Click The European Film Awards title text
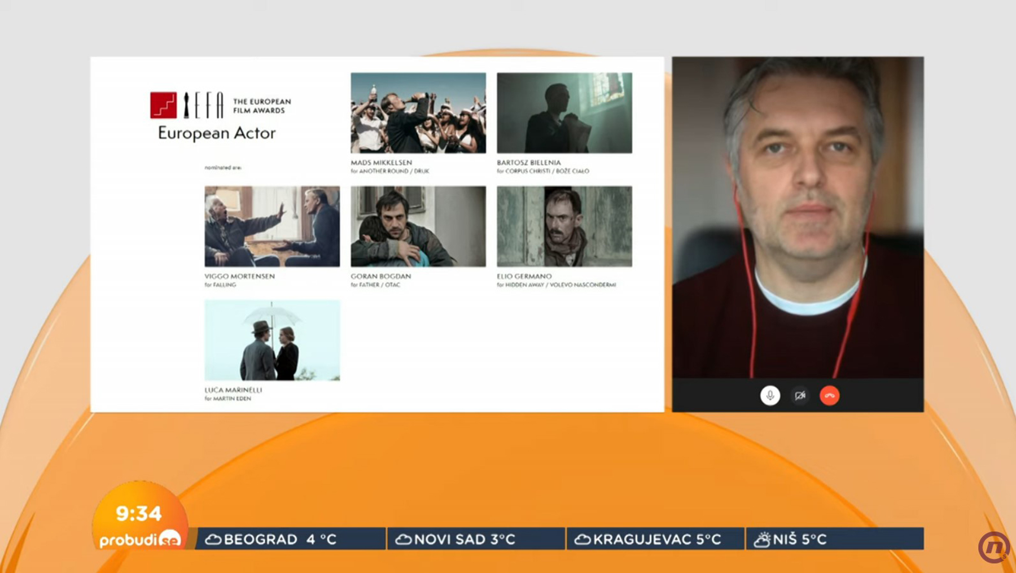The image size is (1016, 573). pyautogui.click(x=262, y=106)
